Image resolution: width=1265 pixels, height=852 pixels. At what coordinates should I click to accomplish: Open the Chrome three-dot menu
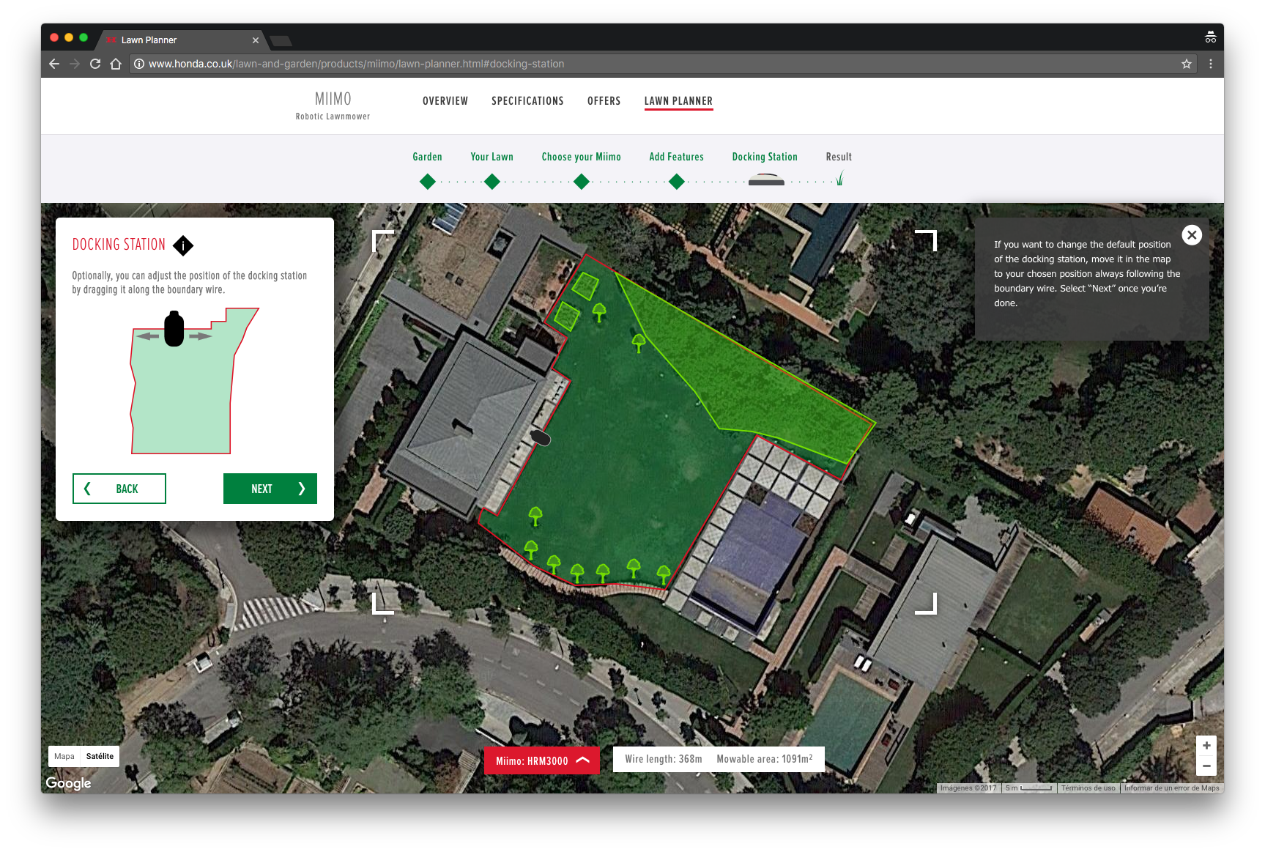pyautogui.click(x=1210, y=64)
